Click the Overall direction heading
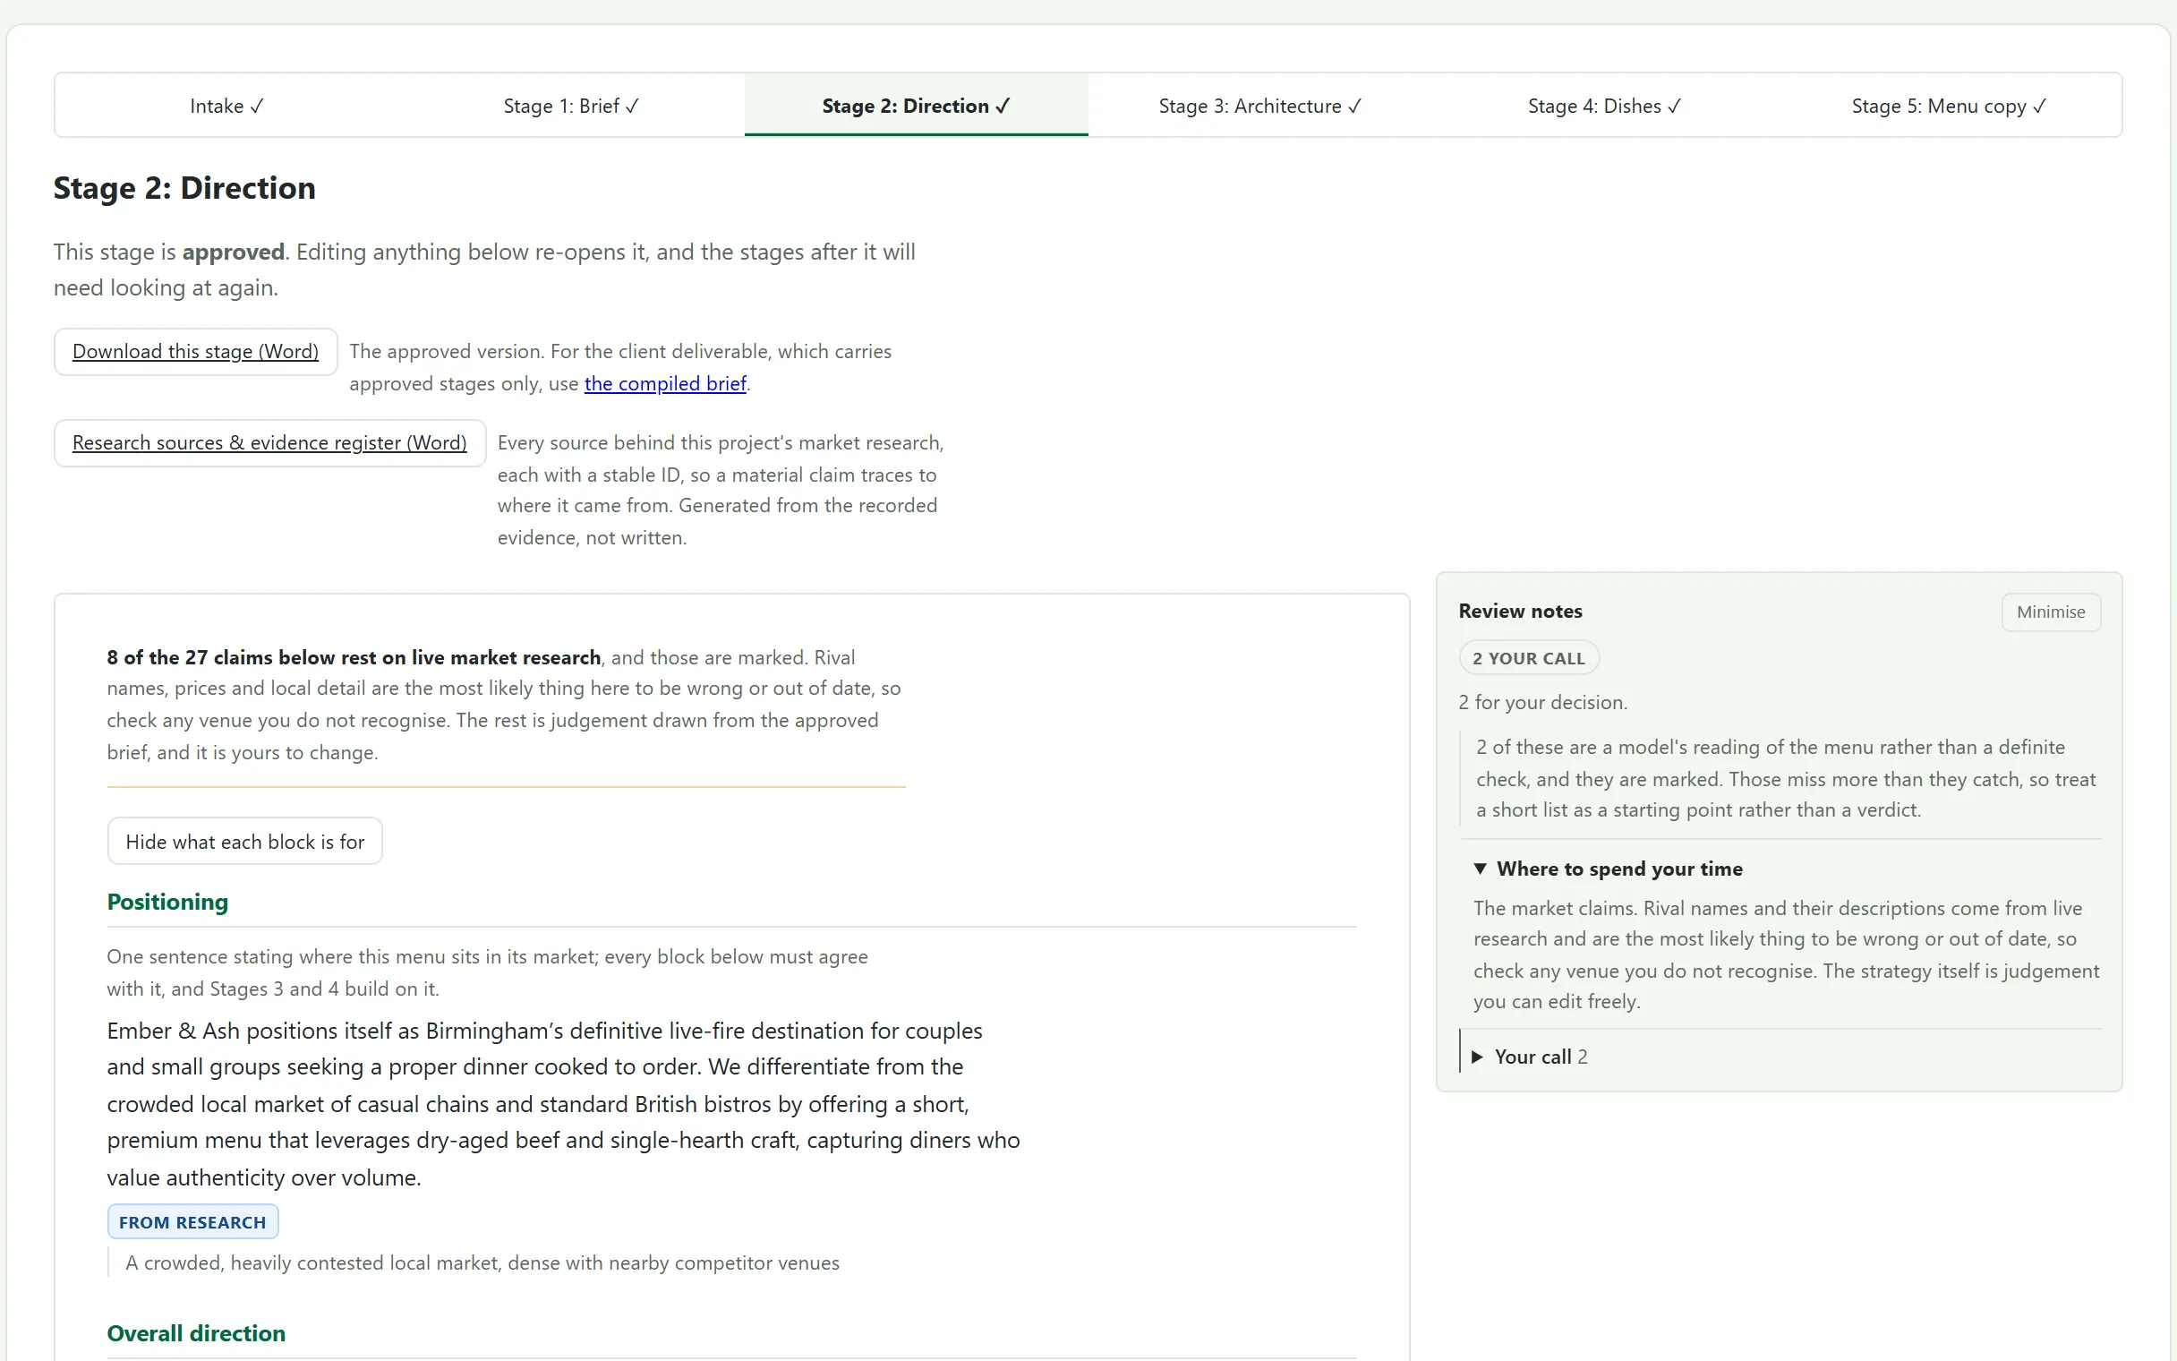 (196, 1333)
